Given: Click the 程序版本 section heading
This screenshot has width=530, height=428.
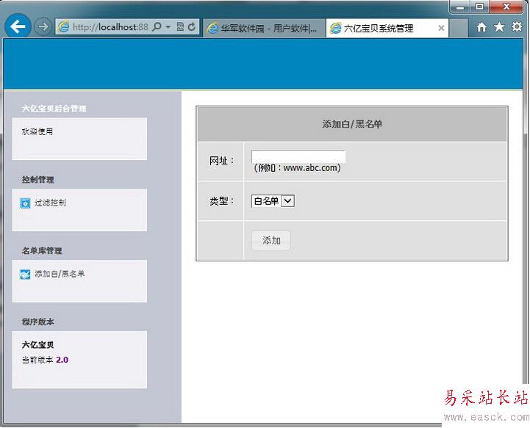Looking at the screenshot, I should 38,322.
